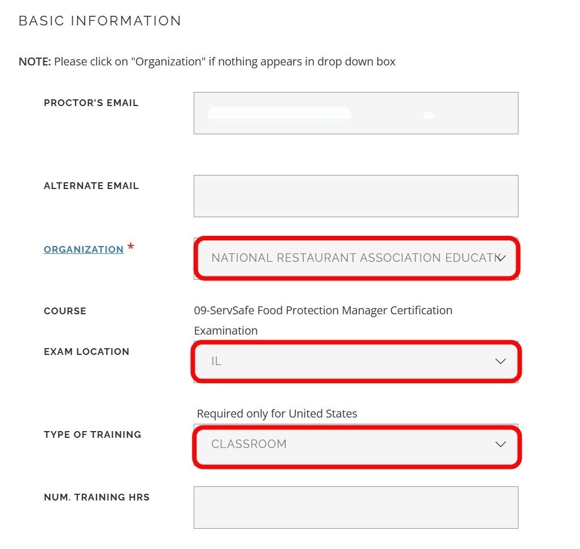580x549 pixels.
Task: Click the Alternate Email label
Action: tap(91, 186)
